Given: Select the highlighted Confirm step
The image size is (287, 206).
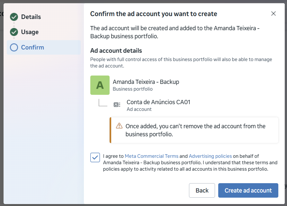Looking at the screenshot, I should click(32, 47).
